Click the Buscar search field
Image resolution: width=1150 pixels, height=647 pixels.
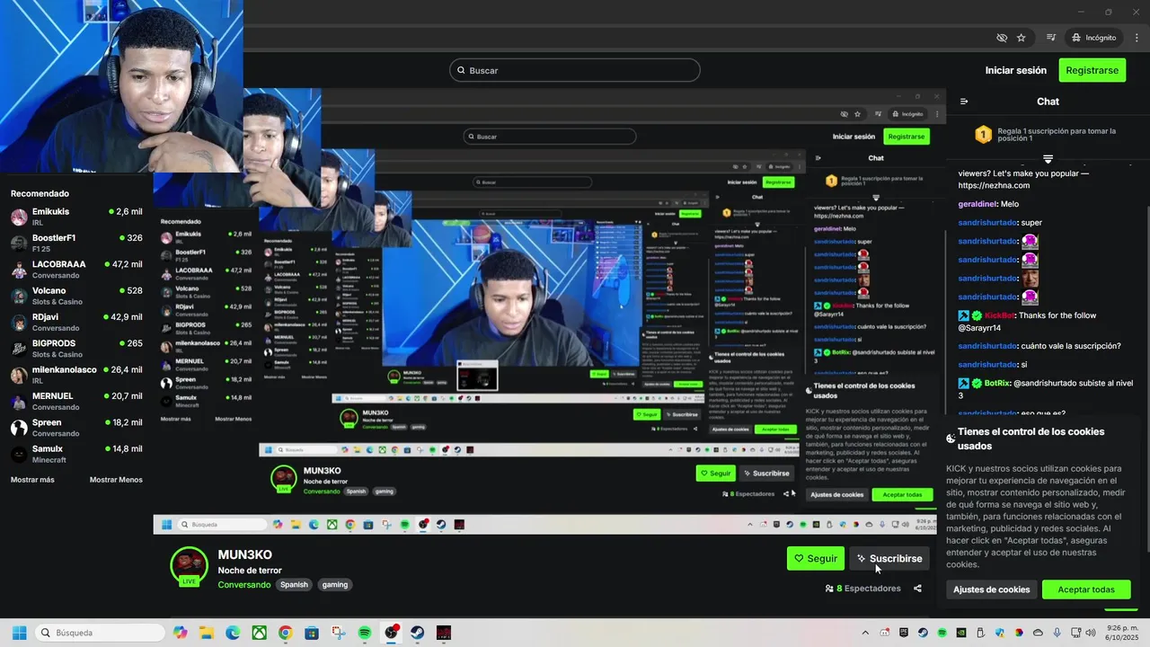(575, 70)
